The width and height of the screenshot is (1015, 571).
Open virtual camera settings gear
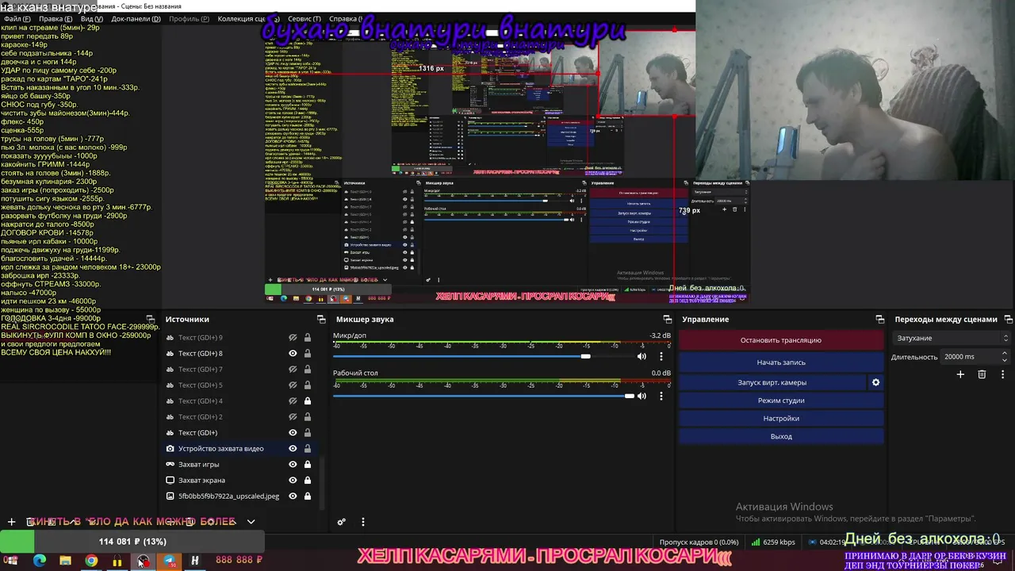876,382
